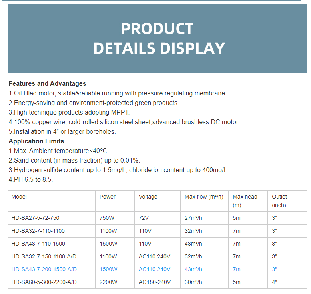Image resolution: width=311 pixels, height=294 pixels.
Task: Click the 2200W power cell
Action: tap(108, 282)
